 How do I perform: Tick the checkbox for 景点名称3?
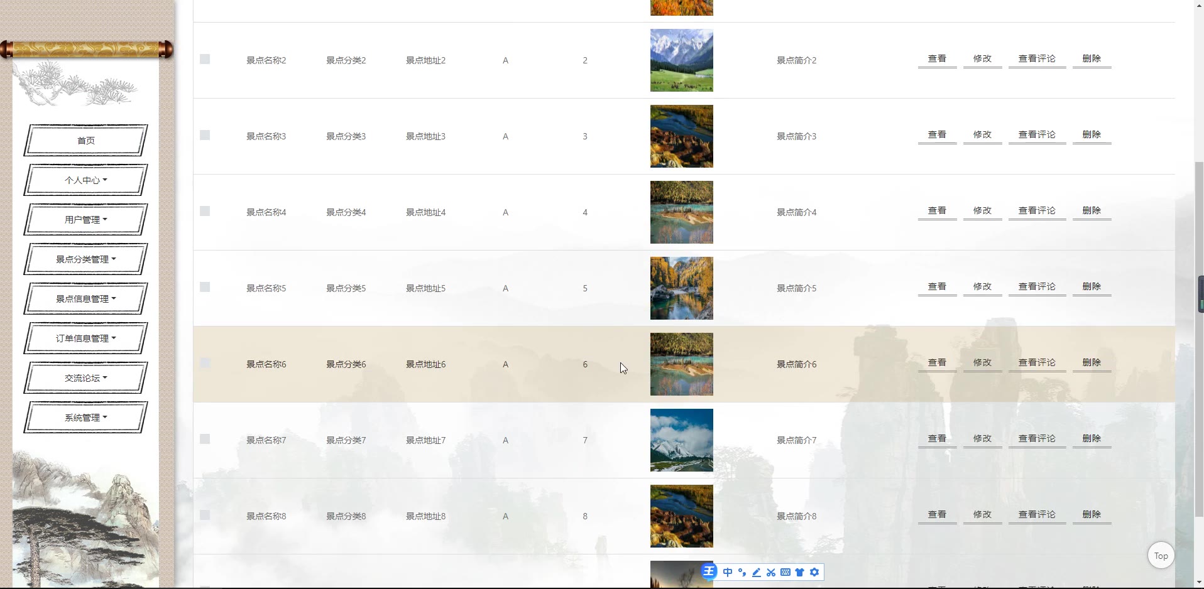point(205,135)
